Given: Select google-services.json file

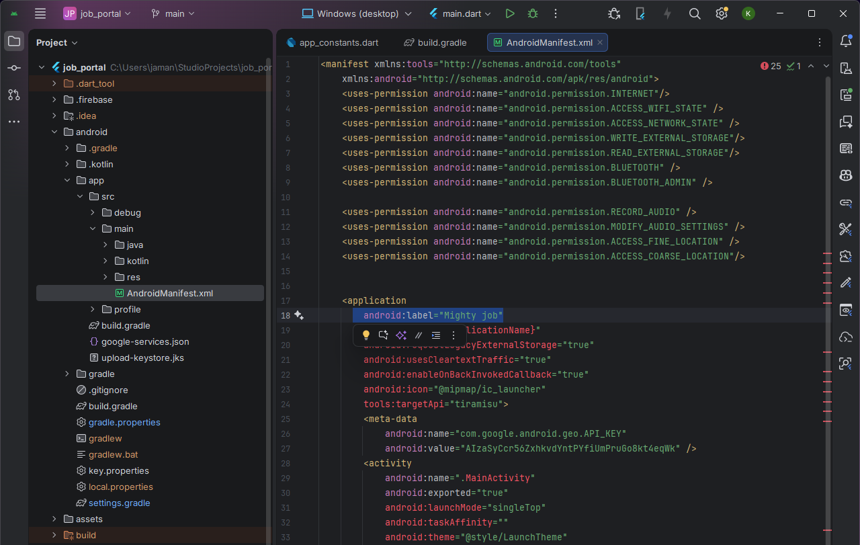Looking at the screenshot, I should coord(139,341).
